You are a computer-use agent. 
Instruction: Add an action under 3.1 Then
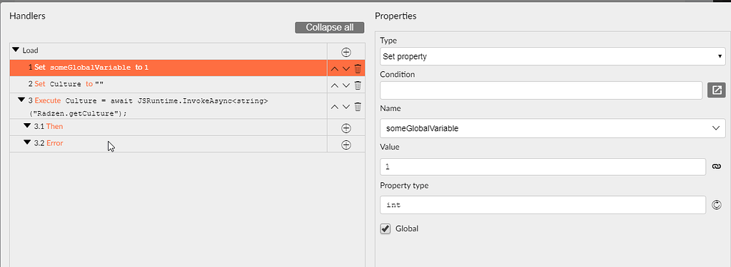coord(346,128)
